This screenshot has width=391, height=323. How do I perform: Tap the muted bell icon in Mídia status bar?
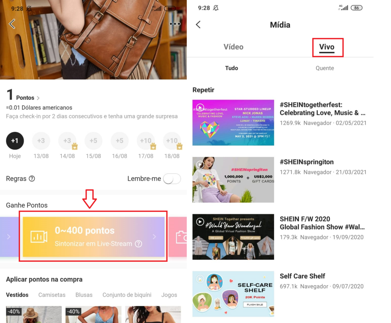pyautogui.click(x=216, y=8)
